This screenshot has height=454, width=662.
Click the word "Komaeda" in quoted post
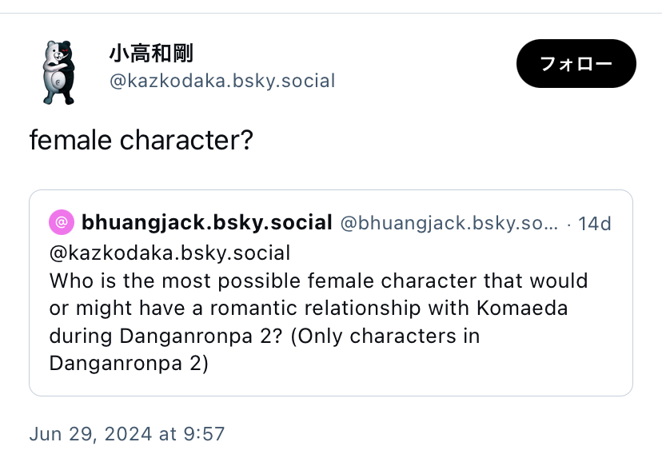(x=522, y=308)
